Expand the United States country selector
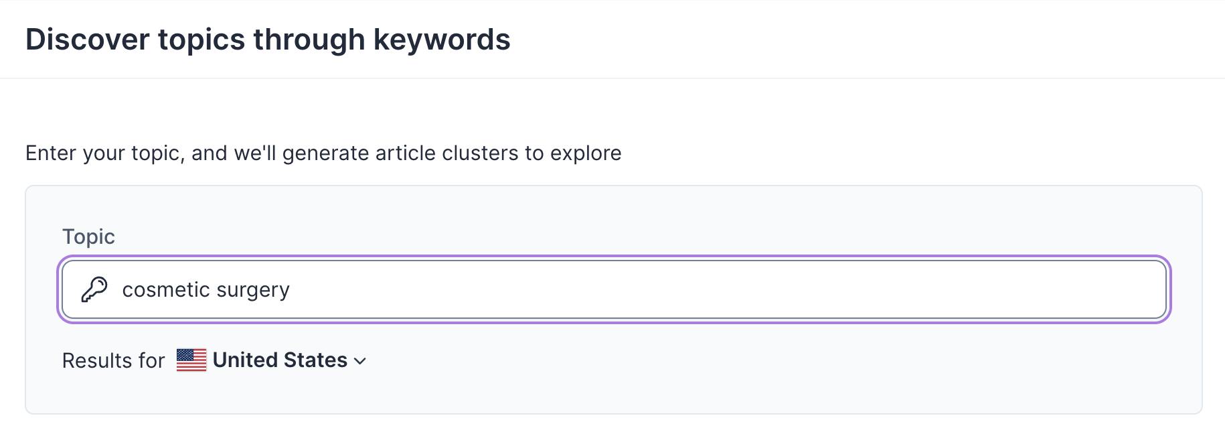 tap(280, 360)
